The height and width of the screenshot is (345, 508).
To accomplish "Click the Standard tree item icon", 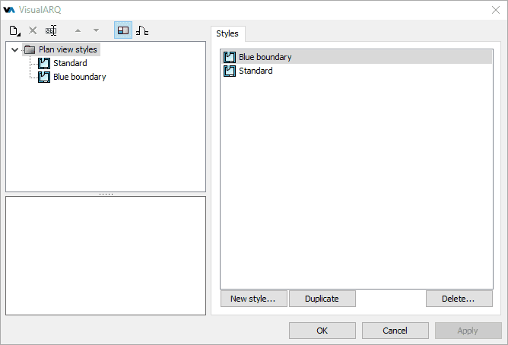I will click(44, 63).
